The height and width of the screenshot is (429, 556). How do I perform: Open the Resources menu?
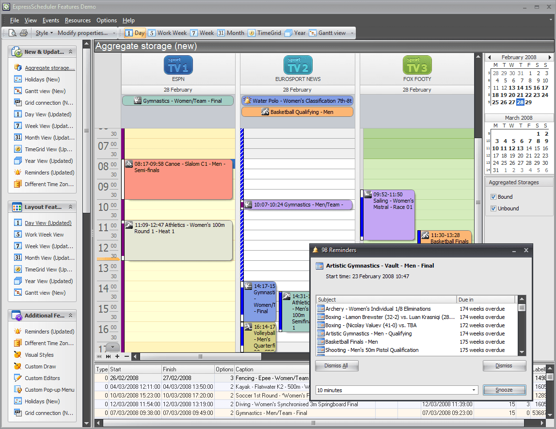pyautogui.click(x=78, y=20)
